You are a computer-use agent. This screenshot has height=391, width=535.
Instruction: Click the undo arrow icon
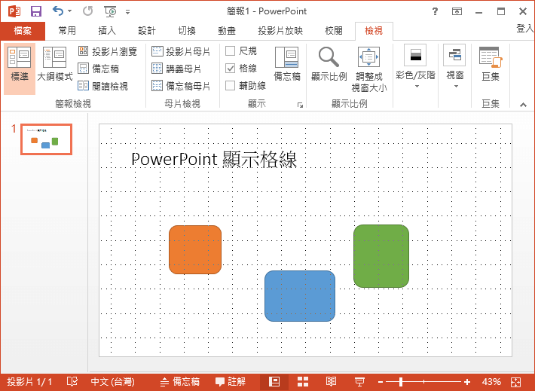[58, 11]
